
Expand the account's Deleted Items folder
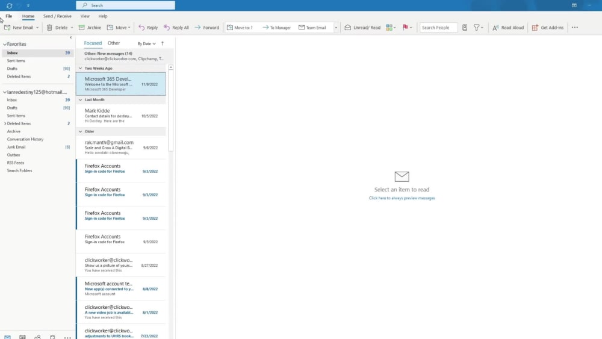(x=5, y=123)
